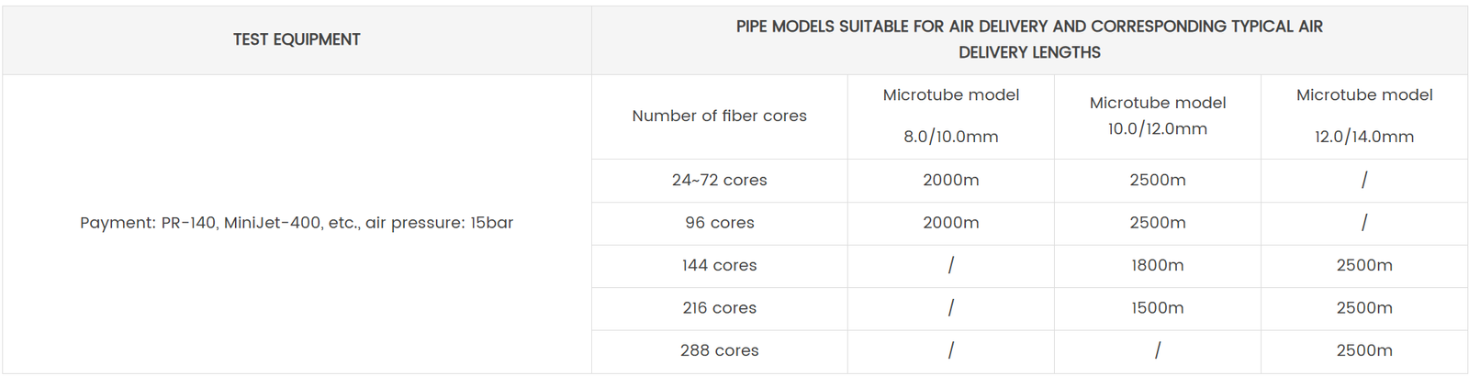Select the 144 cores row label
This screenshot has height=376, width=1469.
pos(719,266)
